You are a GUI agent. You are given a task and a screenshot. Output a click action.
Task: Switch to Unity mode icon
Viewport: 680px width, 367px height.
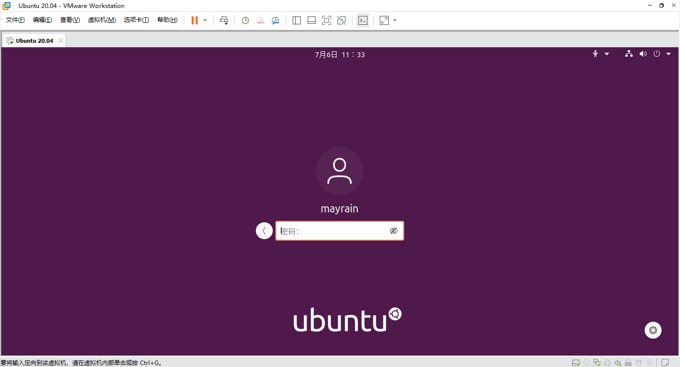click(x=341, y=20)
